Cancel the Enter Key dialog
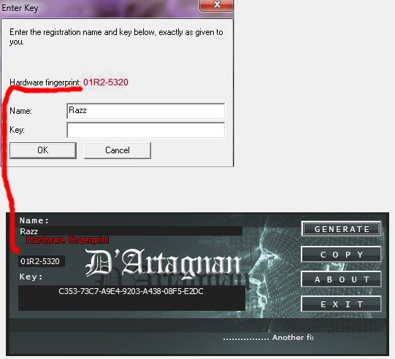This screenshot has height=359, width=395. tap(118, 150)
